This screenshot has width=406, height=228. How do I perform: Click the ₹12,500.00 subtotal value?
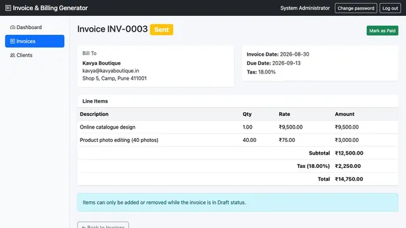349,153
